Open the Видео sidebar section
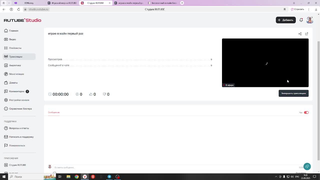Viewport: 320px width, 180px height. [x=12, y=39]
